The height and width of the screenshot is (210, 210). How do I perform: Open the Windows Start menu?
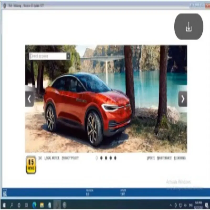coord(4,205)
